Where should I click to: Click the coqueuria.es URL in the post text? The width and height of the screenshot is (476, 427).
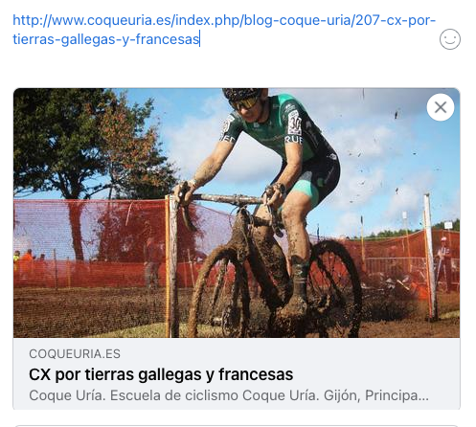click(224, 30)
